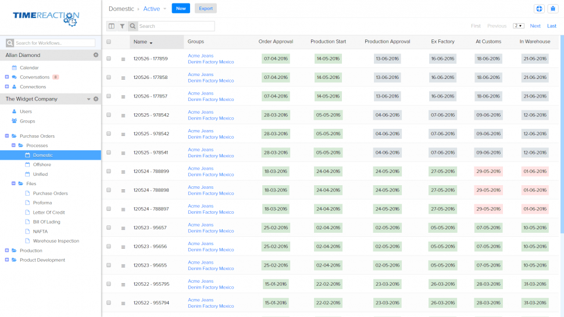Viewport: 564px width, 317px height.
Task: Open row menu for 120523 - 95655
Action: 123,266
